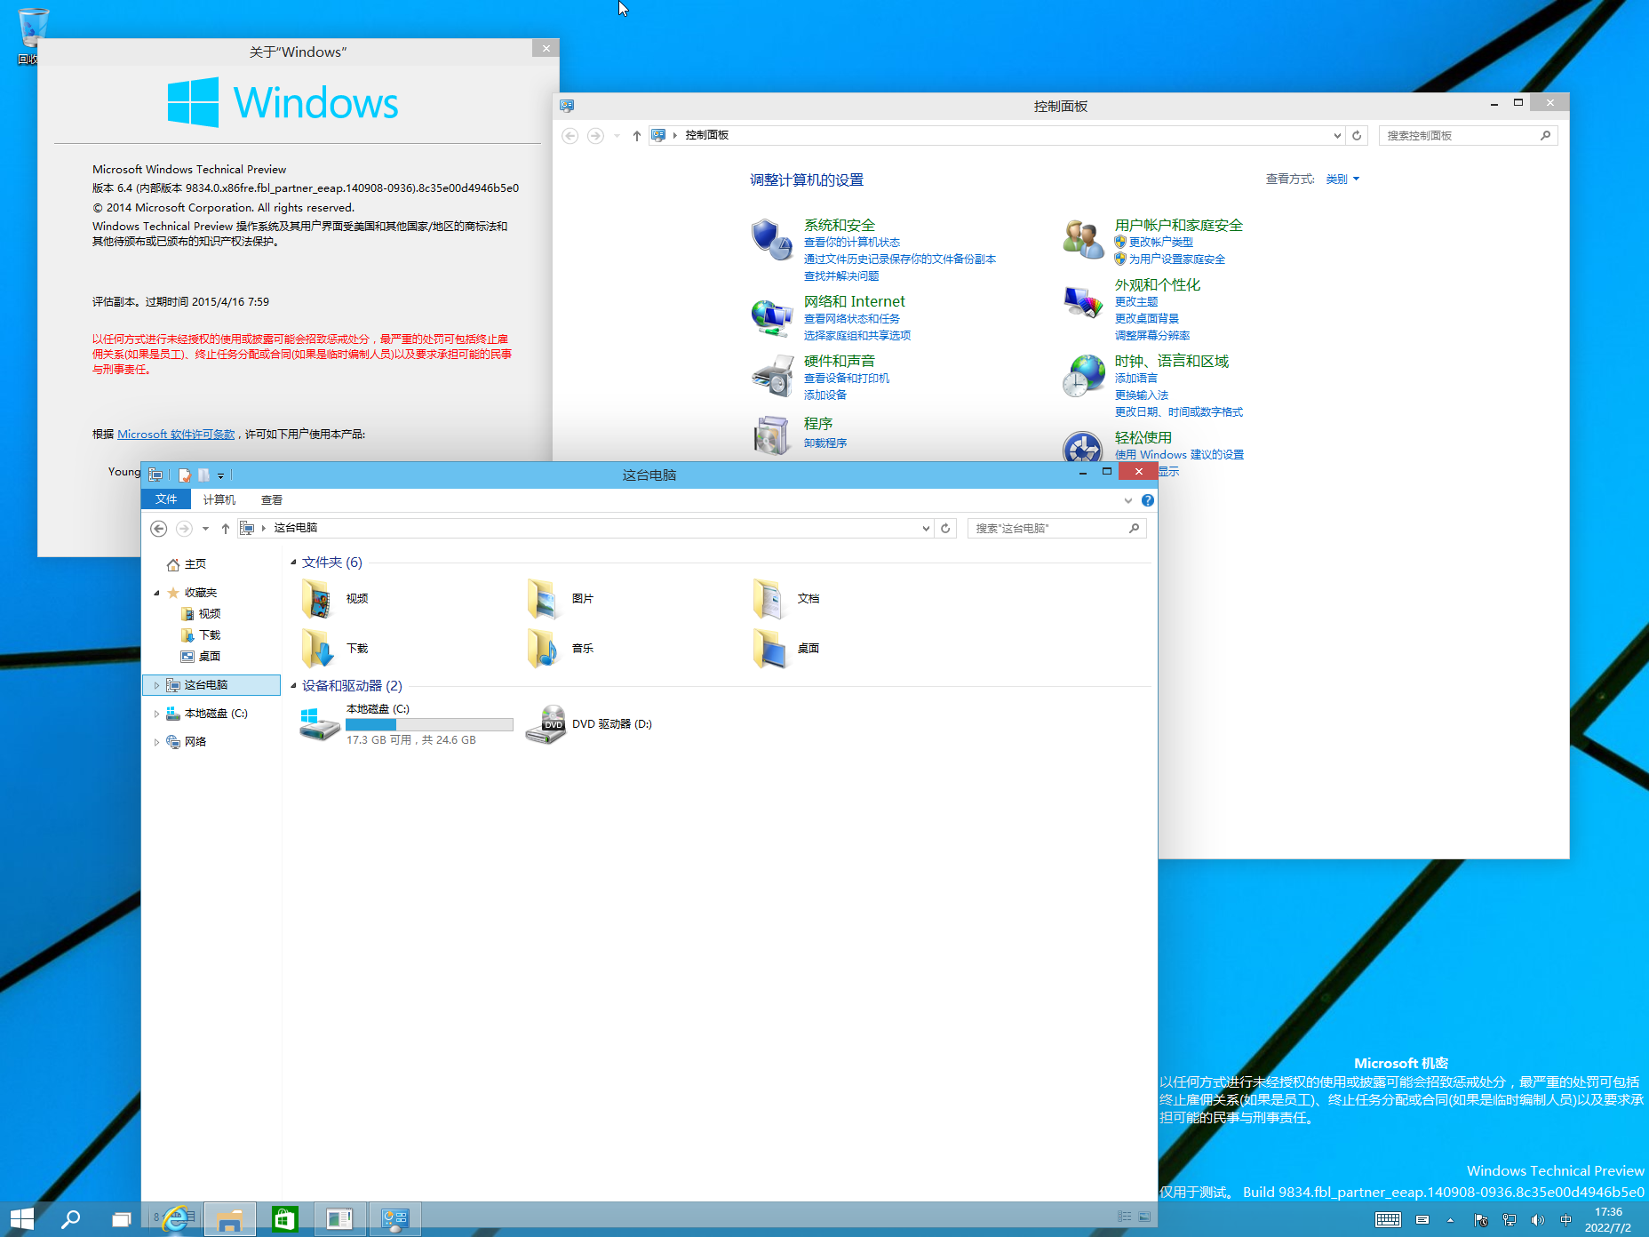Select the 本地磁盘 (C:) drive icon

(x=319, y=724)
